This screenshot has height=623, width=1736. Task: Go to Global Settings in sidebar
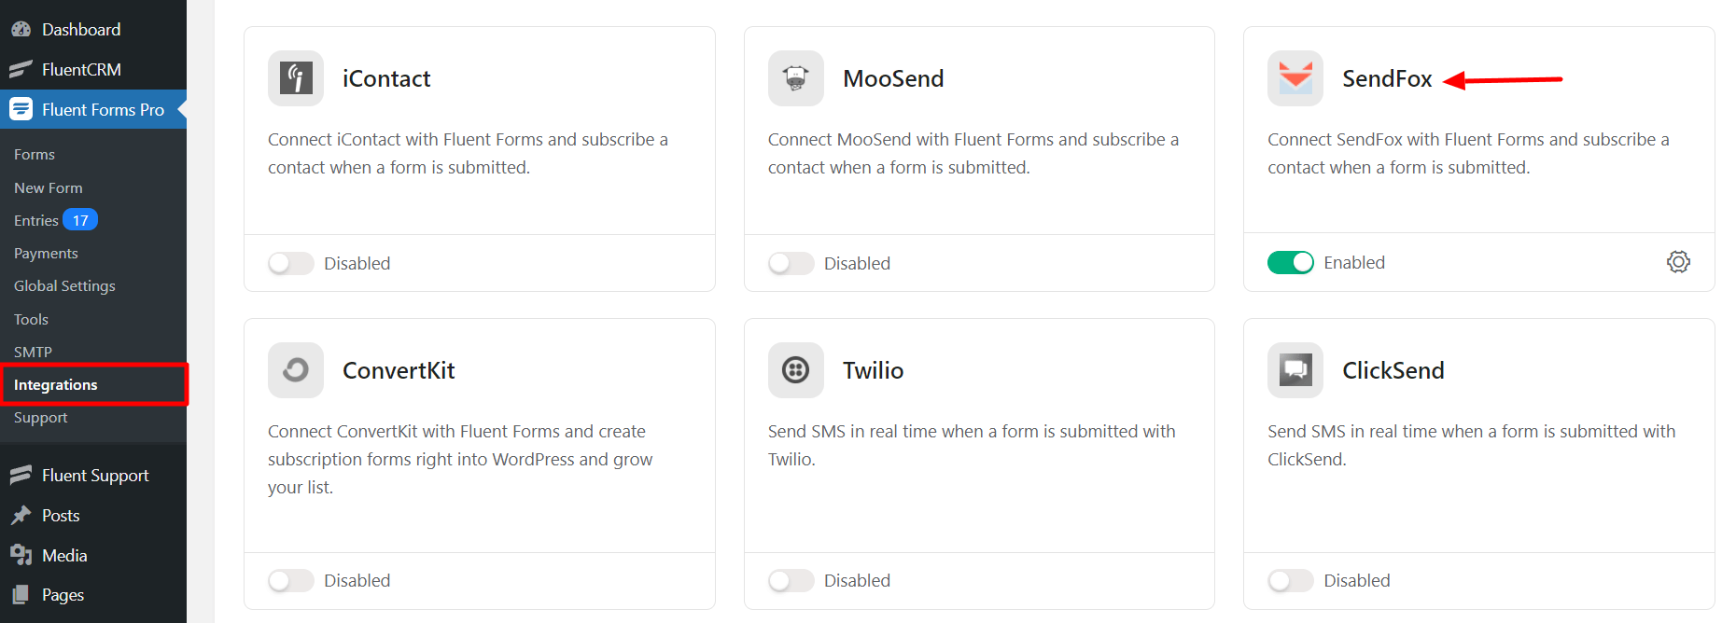[x=64, y=286]
